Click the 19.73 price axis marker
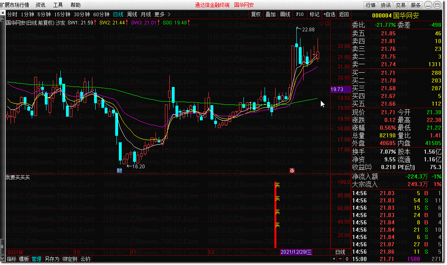Image resolution: width=447 pixels, height=265 pixels. pos(340,89)
